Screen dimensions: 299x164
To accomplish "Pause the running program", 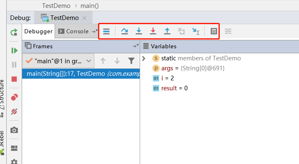I will [x=14, y=65].
